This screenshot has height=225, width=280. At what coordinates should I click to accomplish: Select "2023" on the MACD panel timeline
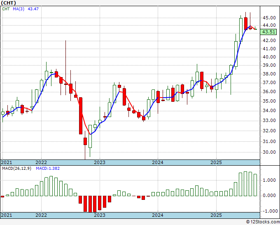tap(100, 215)
